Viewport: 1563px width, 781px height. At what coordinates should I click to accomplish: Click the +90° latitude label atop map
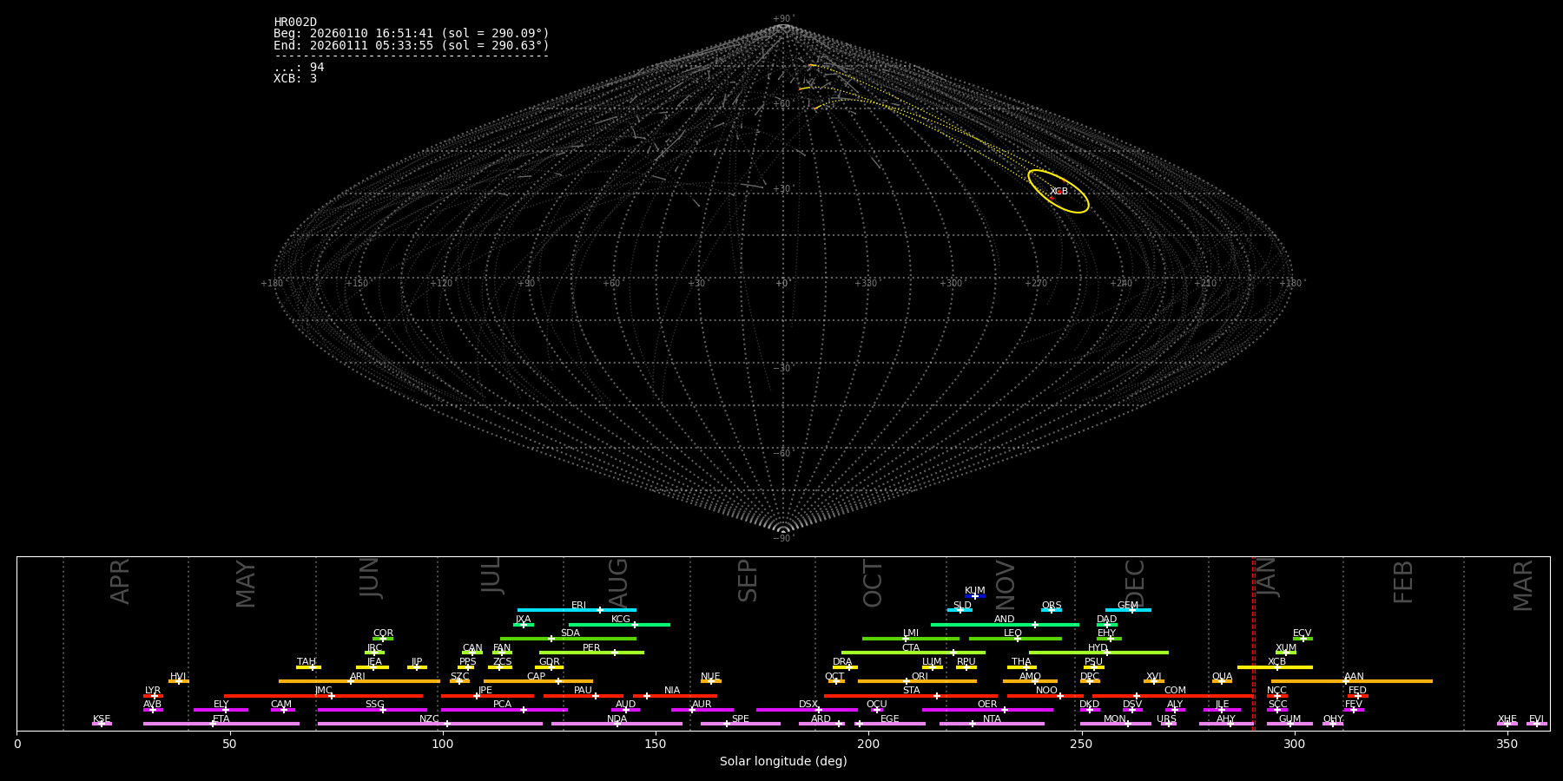(x=783, y=19)
